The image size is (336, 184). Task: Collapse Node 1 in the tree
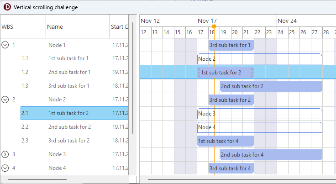5,45
